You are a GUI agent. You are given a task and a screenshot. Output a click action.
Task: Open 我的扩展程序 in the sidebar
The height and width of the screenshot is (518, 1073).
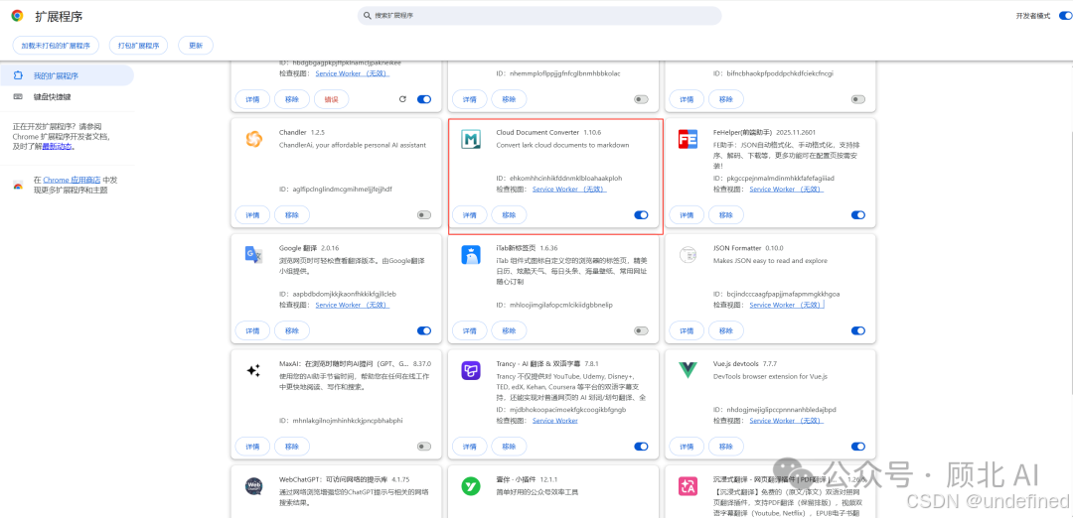(x=68, y=75)
